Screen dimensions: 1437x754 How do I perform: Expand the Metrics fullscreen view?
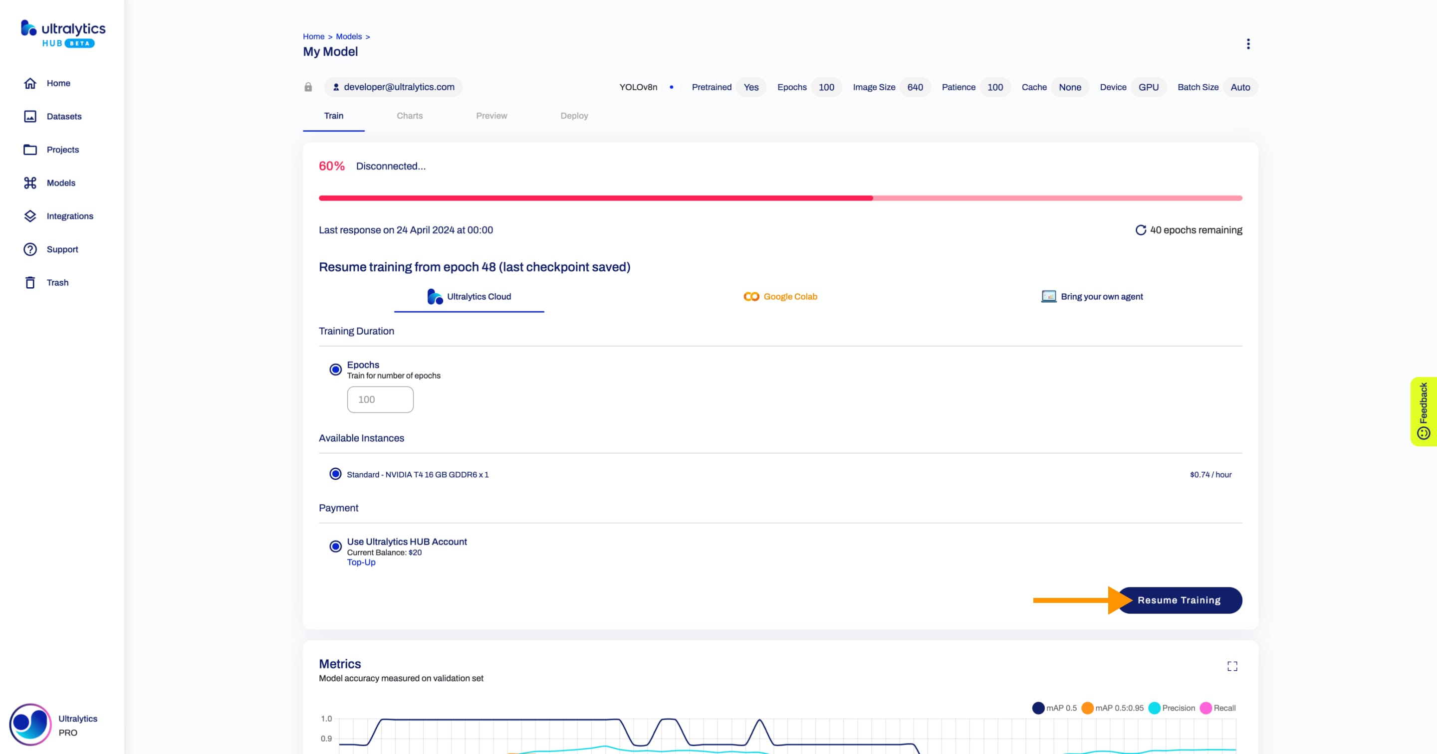pyautogui.click(x=1232, y=666)
